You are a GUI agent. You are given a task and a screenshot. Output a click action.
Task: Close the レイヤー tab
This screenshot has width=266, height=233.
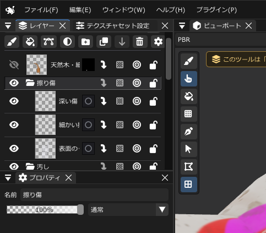tap(63, 26)
